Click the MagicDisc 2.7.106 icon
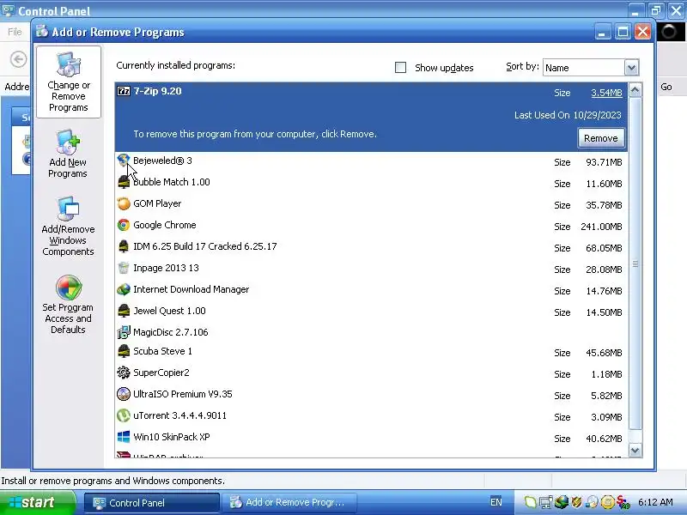This screenshot has width=687, height=515. (124, 332)
